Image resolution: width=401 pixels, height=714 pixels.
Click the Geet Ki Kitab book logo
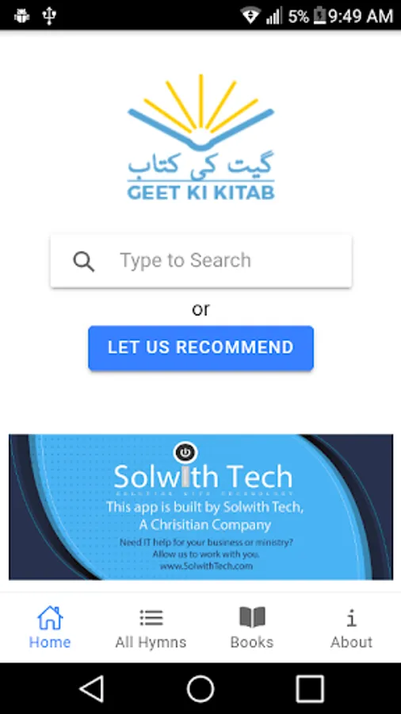[201, 136]
